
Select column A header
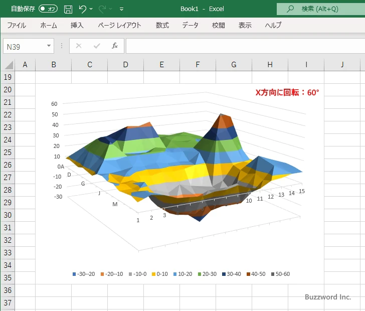(25, 65)
